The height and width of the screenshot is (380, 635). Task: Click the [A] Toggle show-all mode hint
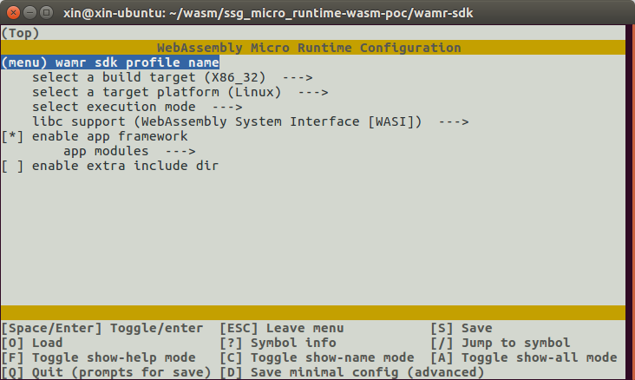click(524, 357)
